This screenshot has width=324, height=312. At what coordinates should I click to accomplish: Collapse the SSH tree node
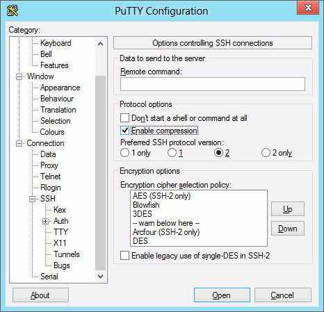[x=33, y=199]
